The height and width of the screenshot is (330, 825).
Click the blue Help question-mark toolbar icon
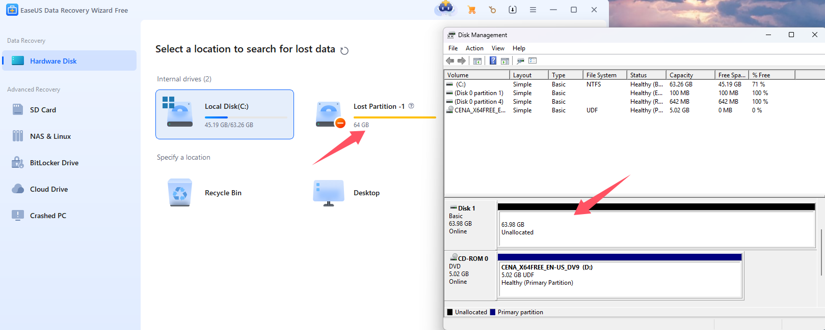(x=493, y=61)
